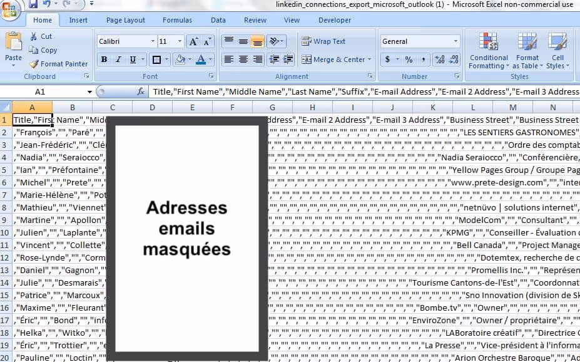Click the Increase Decimal icon

pyautogui.click(x=439, y=59)
